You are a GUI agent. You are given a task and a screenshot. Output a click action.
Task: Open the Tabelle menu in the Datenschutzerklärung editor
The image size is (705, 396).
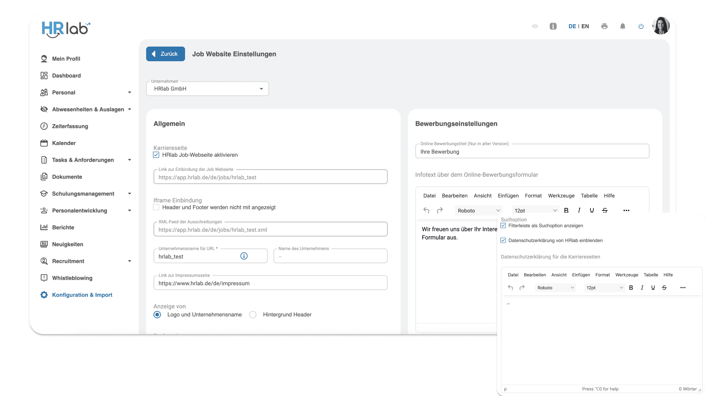coord(651,275)
